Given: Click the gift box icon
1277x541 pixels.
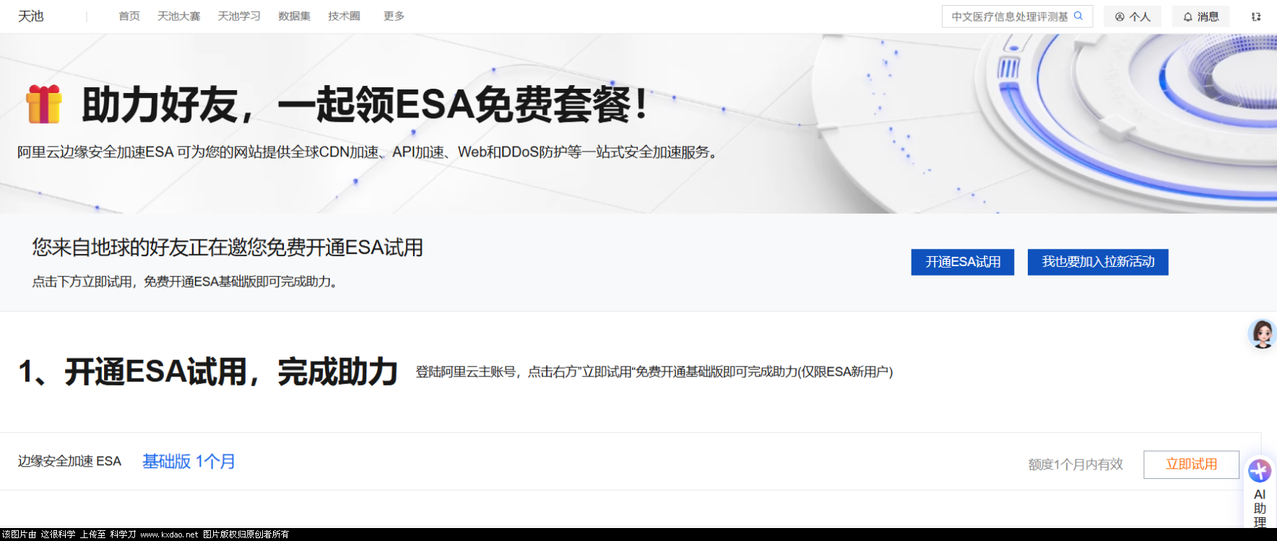Looking at the screenshot, I should click(44, 104).
